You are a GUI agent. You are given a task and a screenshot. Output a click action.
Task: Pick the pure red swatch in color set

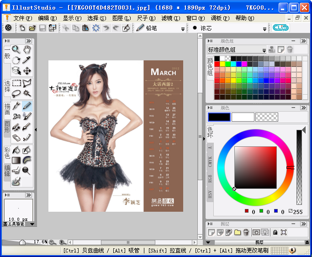[x=217, y=64]
